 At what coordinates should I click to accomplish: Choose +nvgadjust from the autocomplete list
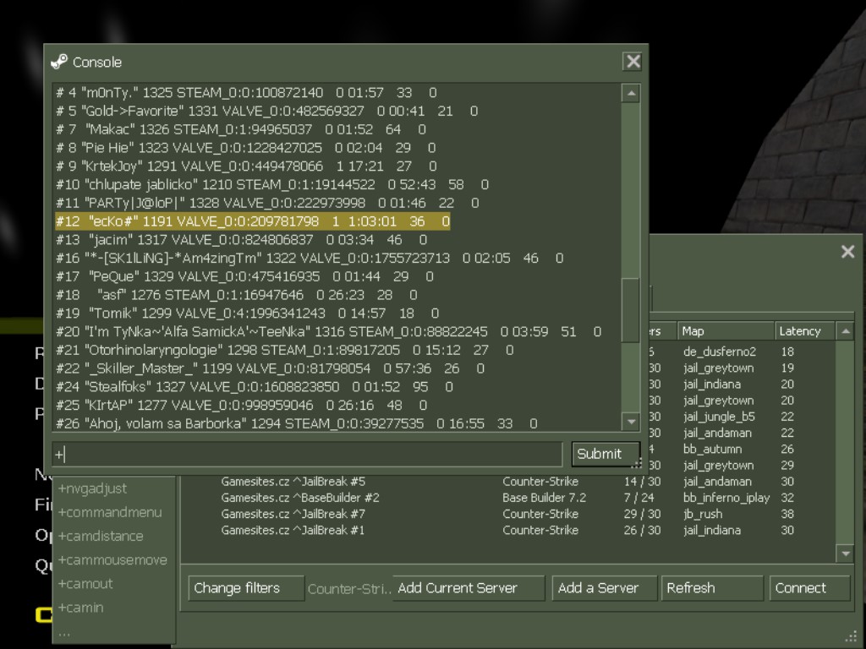(x=92, y=488)
